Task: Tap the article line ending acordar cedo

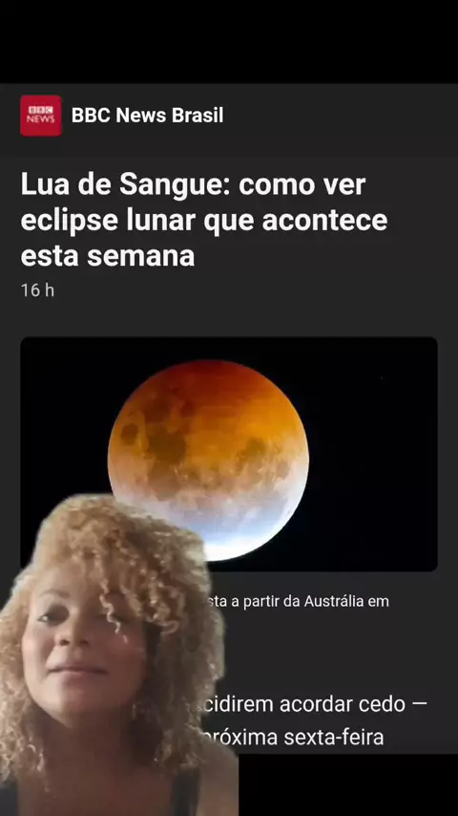Action: tap(317, 704)
